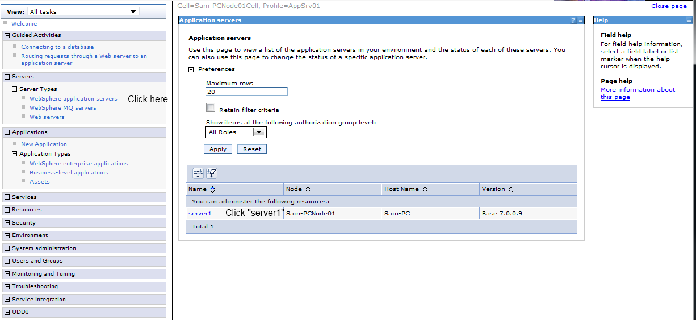Collapse the Preferences section

(191, 69)
